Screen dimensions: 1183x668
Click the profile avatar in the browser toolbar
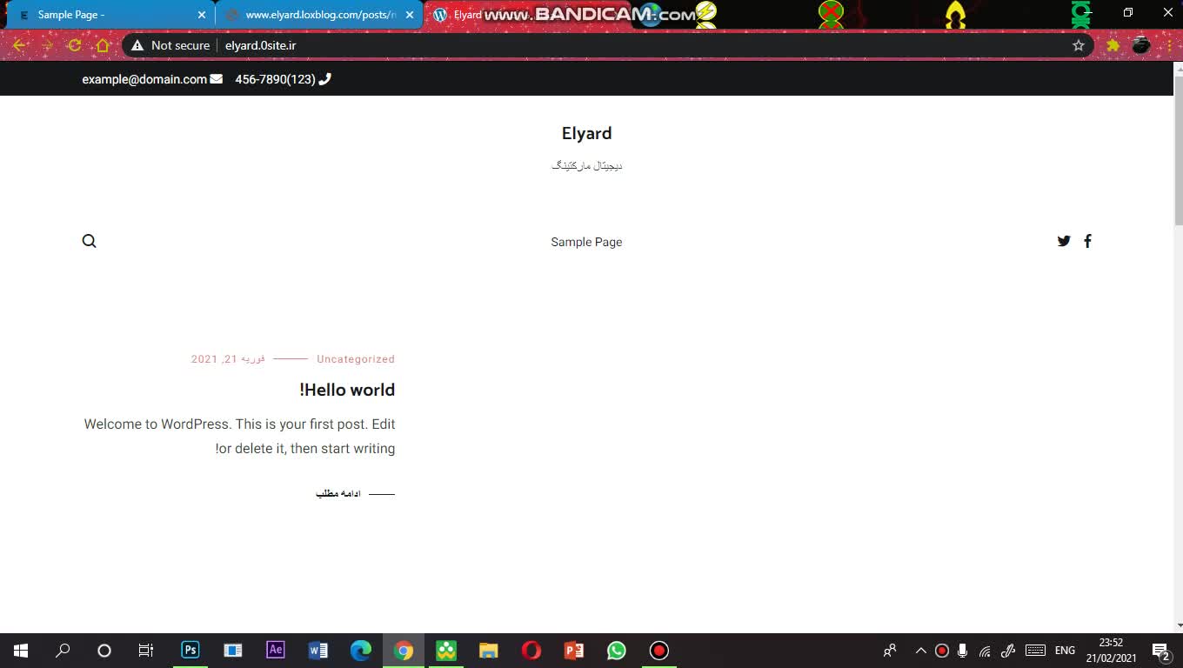[x=1141, y=45]
